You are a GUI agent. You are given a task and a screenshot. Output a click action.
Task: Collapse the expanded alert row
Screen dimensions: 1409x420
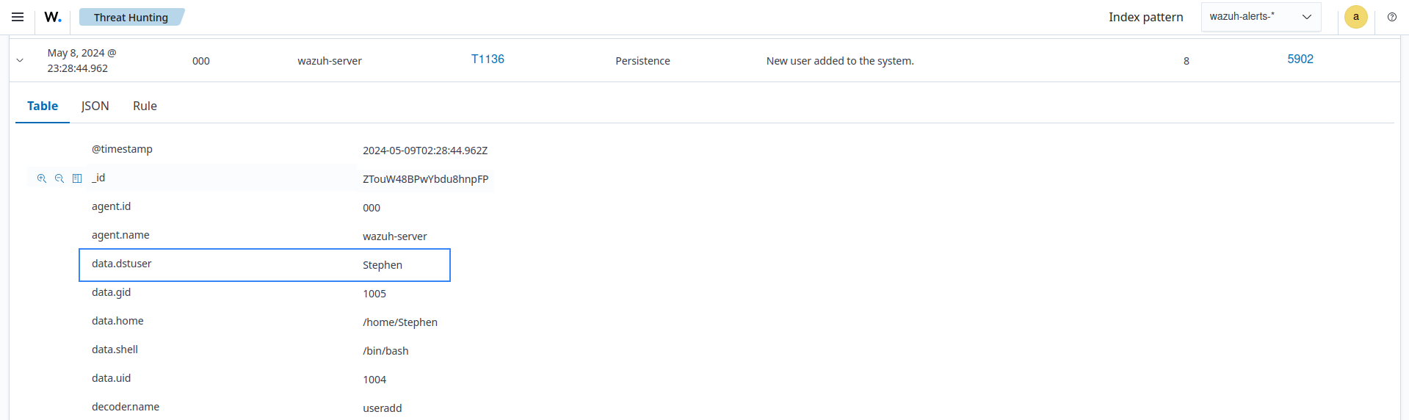(x=20, y=61)
